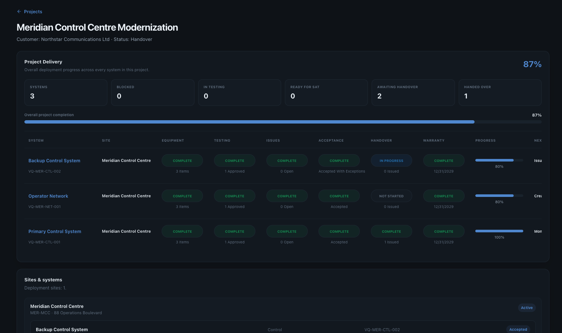Click the Progress column header
This screenshot has height=333, width=562.
[x=485, y=141]
